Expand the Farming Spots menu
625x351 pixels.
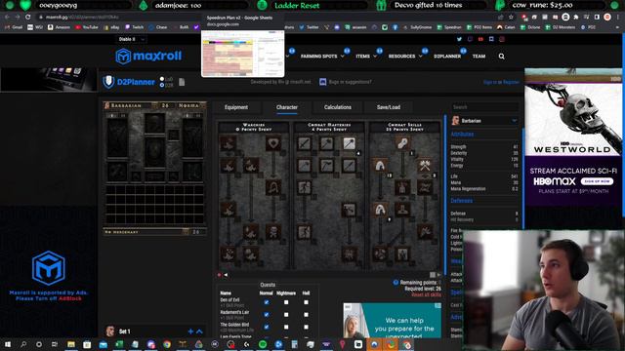tap(322, 57)
